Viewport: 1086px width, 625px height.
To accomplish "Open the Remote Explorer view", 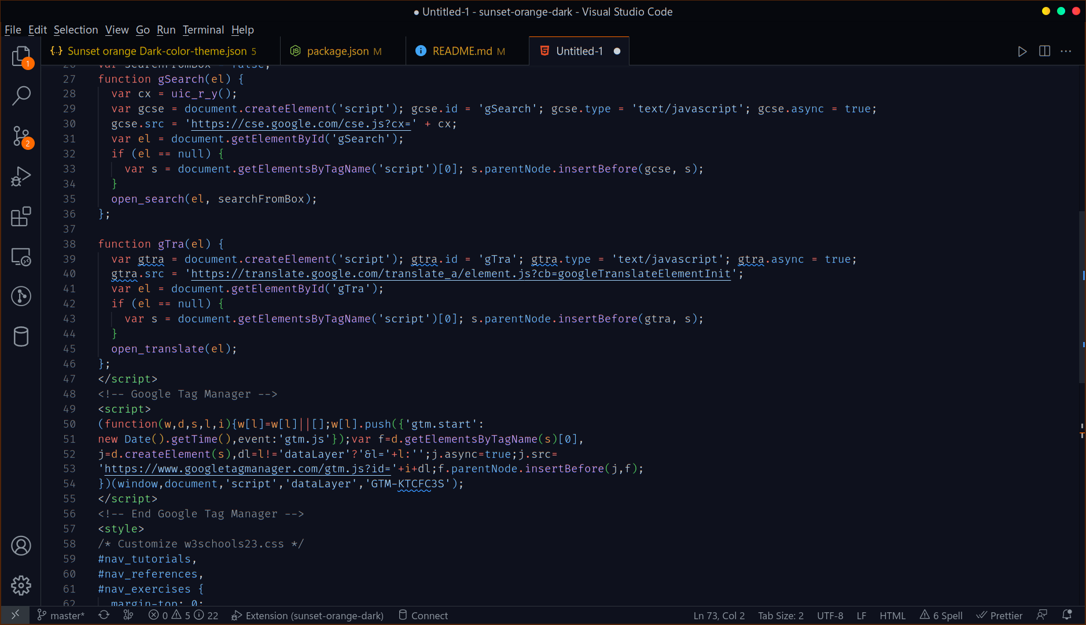I will click(21, 256).
